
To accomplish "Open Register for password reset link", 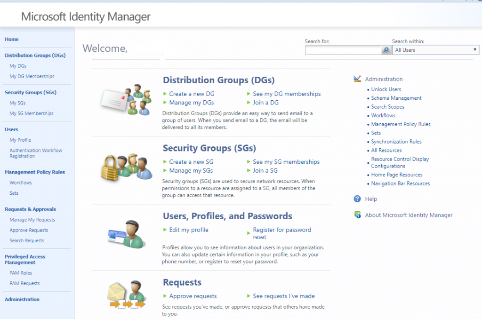I will pyautogui.click(x=282, y=233).
